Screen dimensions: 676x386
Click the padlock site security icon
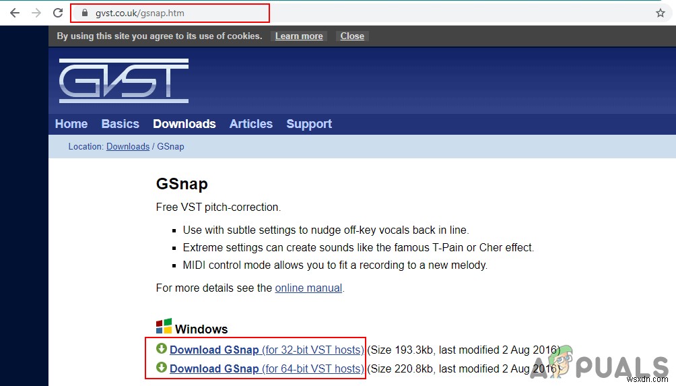click(85, 13)
